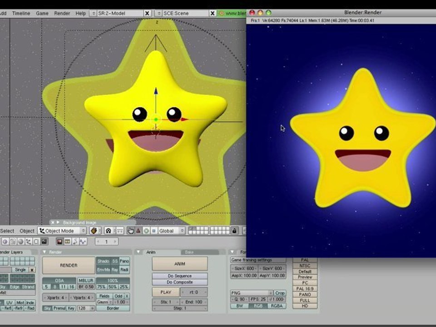Toggle Ray tracing in Render panel

point(114,270)
